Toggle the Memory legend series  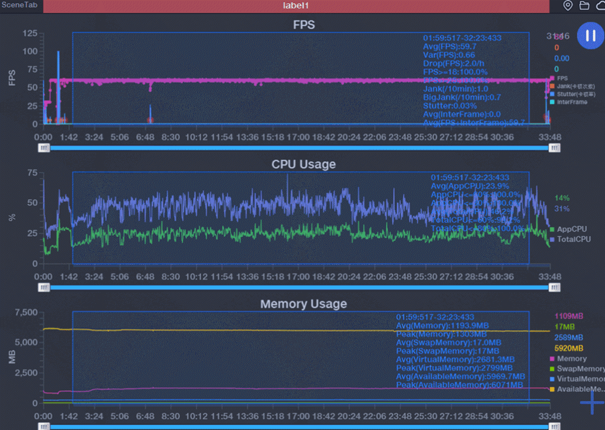(x=568, y=359)
